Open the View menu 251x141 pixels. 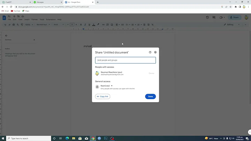coord(20,20)
